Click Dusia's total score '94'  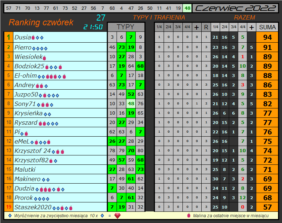(x=267, y=37)
